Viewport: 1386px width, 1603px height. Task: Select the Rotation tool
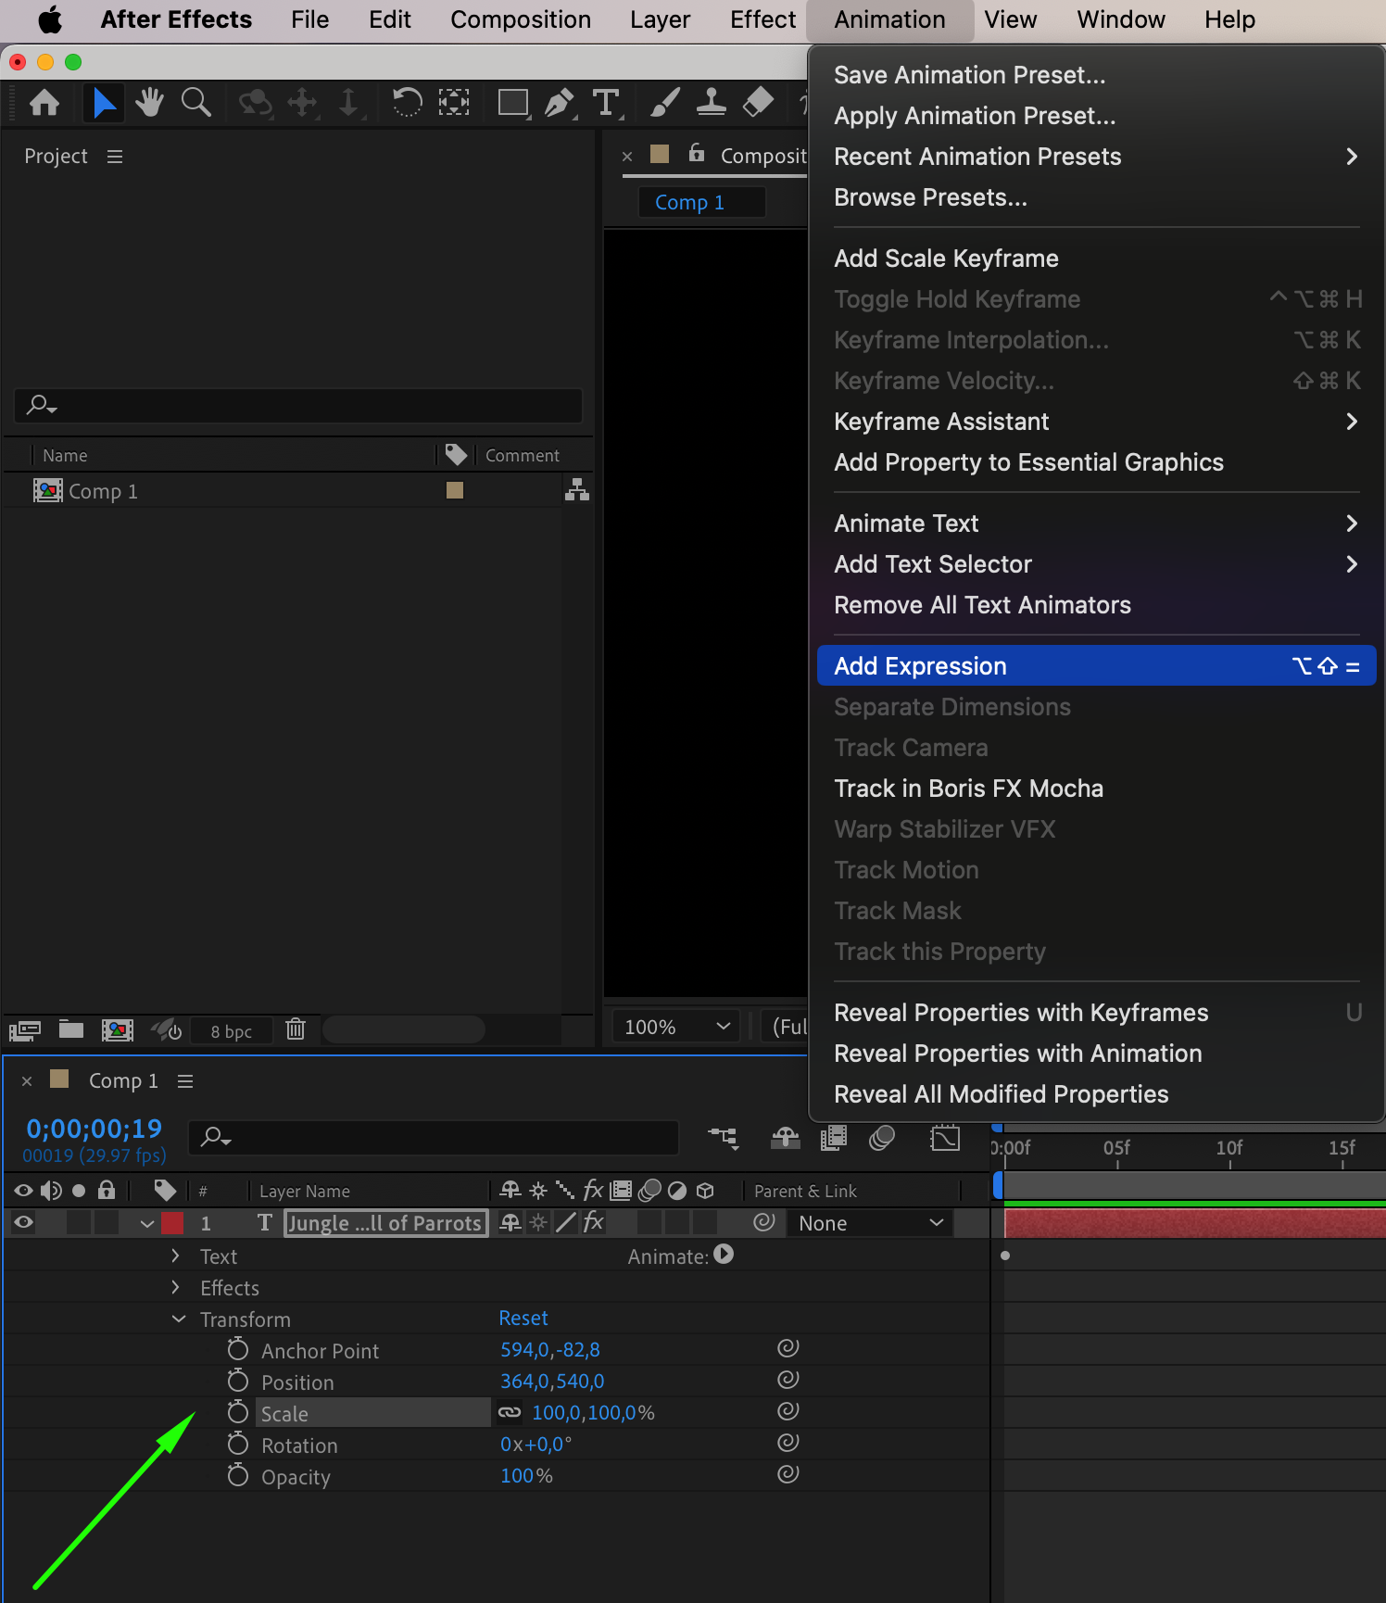click(407, 102)
